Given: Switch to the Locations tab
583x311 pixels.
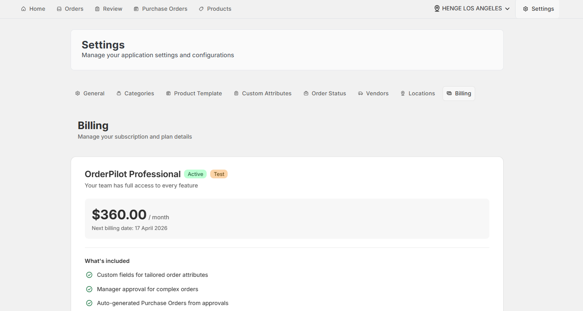Looking at the screenshot, I should pyautogui.click(x=418, y=93).
